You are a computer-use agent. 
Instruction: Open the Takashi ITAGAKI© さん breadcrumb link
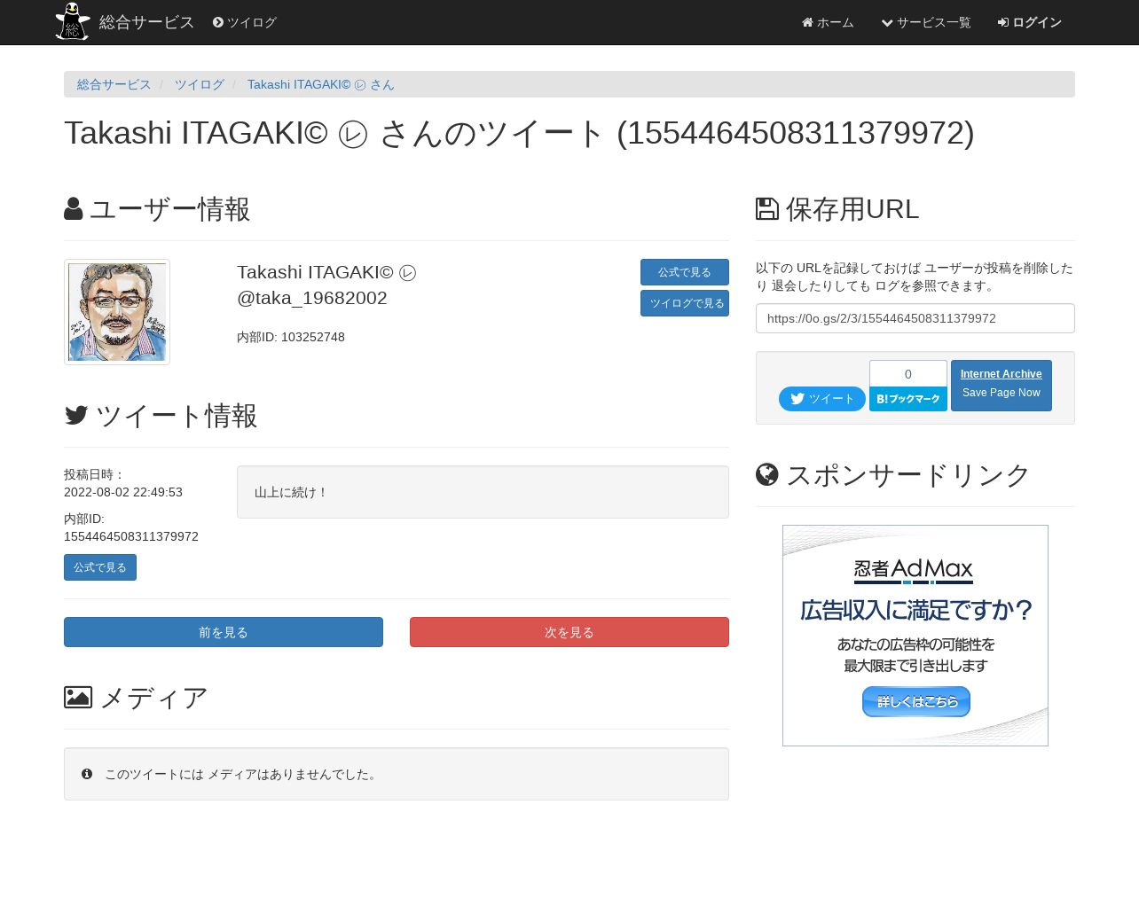(321, 84)
